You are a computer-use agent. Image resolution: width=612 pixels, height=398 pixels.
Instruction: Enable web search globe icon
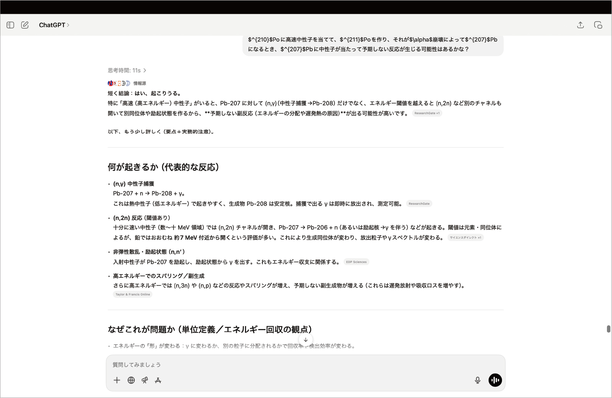click(131, 380)
